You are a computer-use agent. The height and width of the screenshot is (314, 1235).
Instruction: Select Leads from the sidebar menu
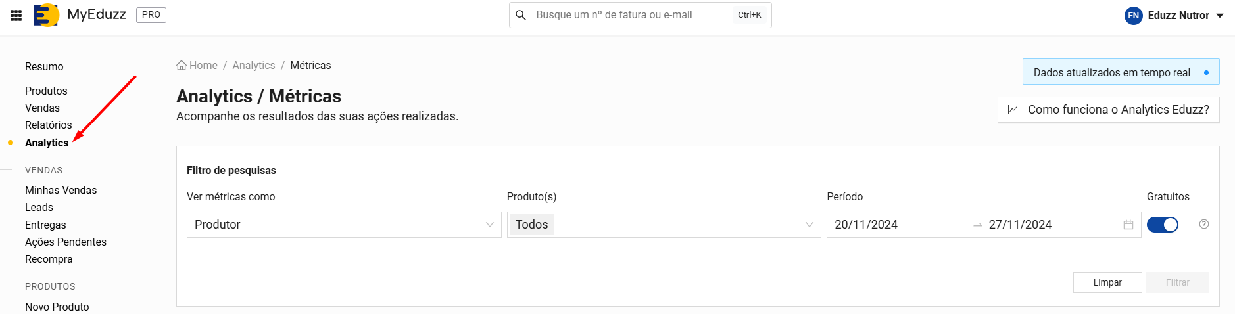tap(39, 208)
